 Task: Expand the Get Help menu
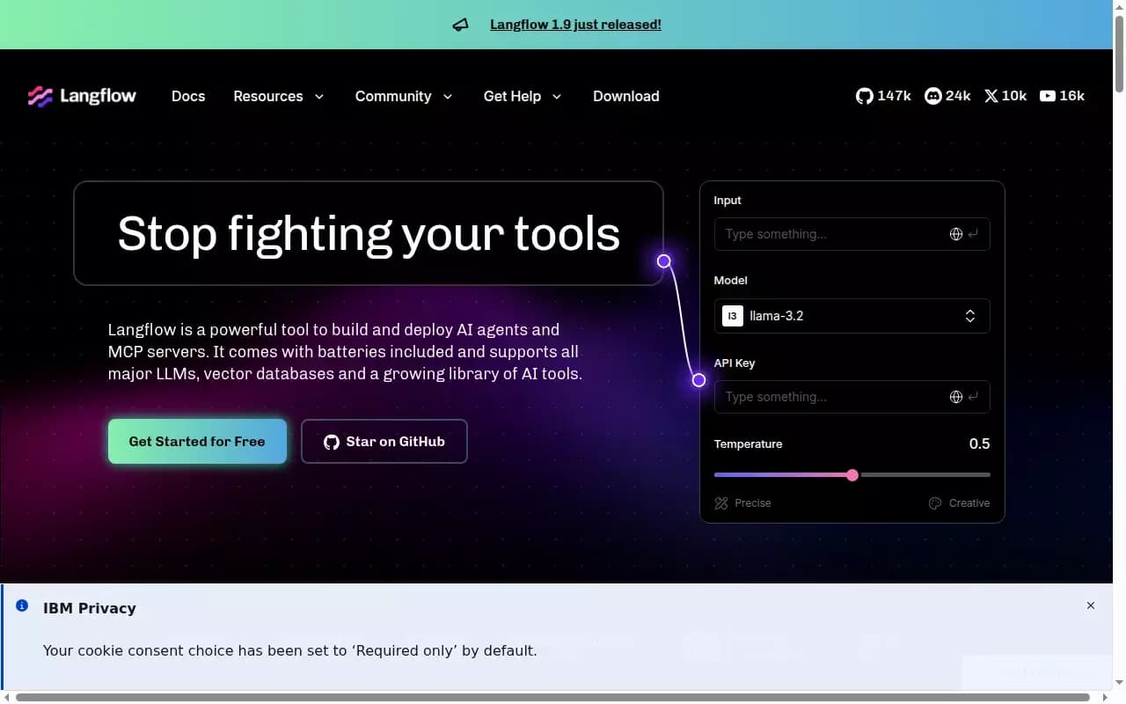(523, 96)
